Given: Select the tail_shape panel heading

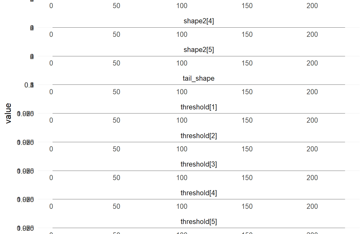Looking at the screenshot, I should 199,79.
